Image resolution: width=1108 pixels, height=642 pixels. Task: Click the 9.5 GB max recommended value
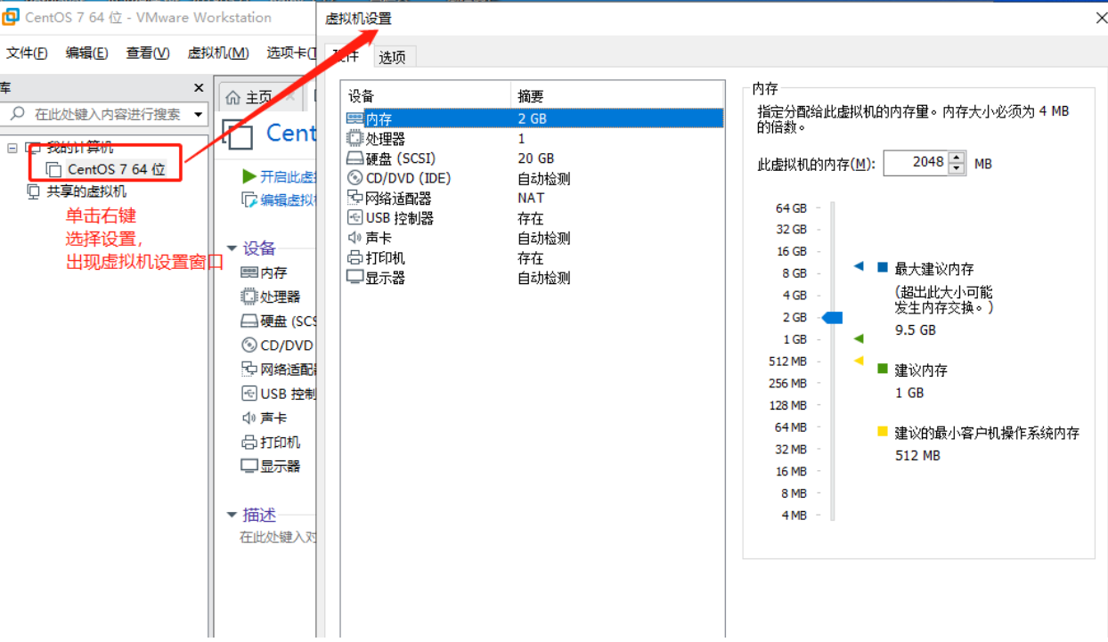(916, 329)
